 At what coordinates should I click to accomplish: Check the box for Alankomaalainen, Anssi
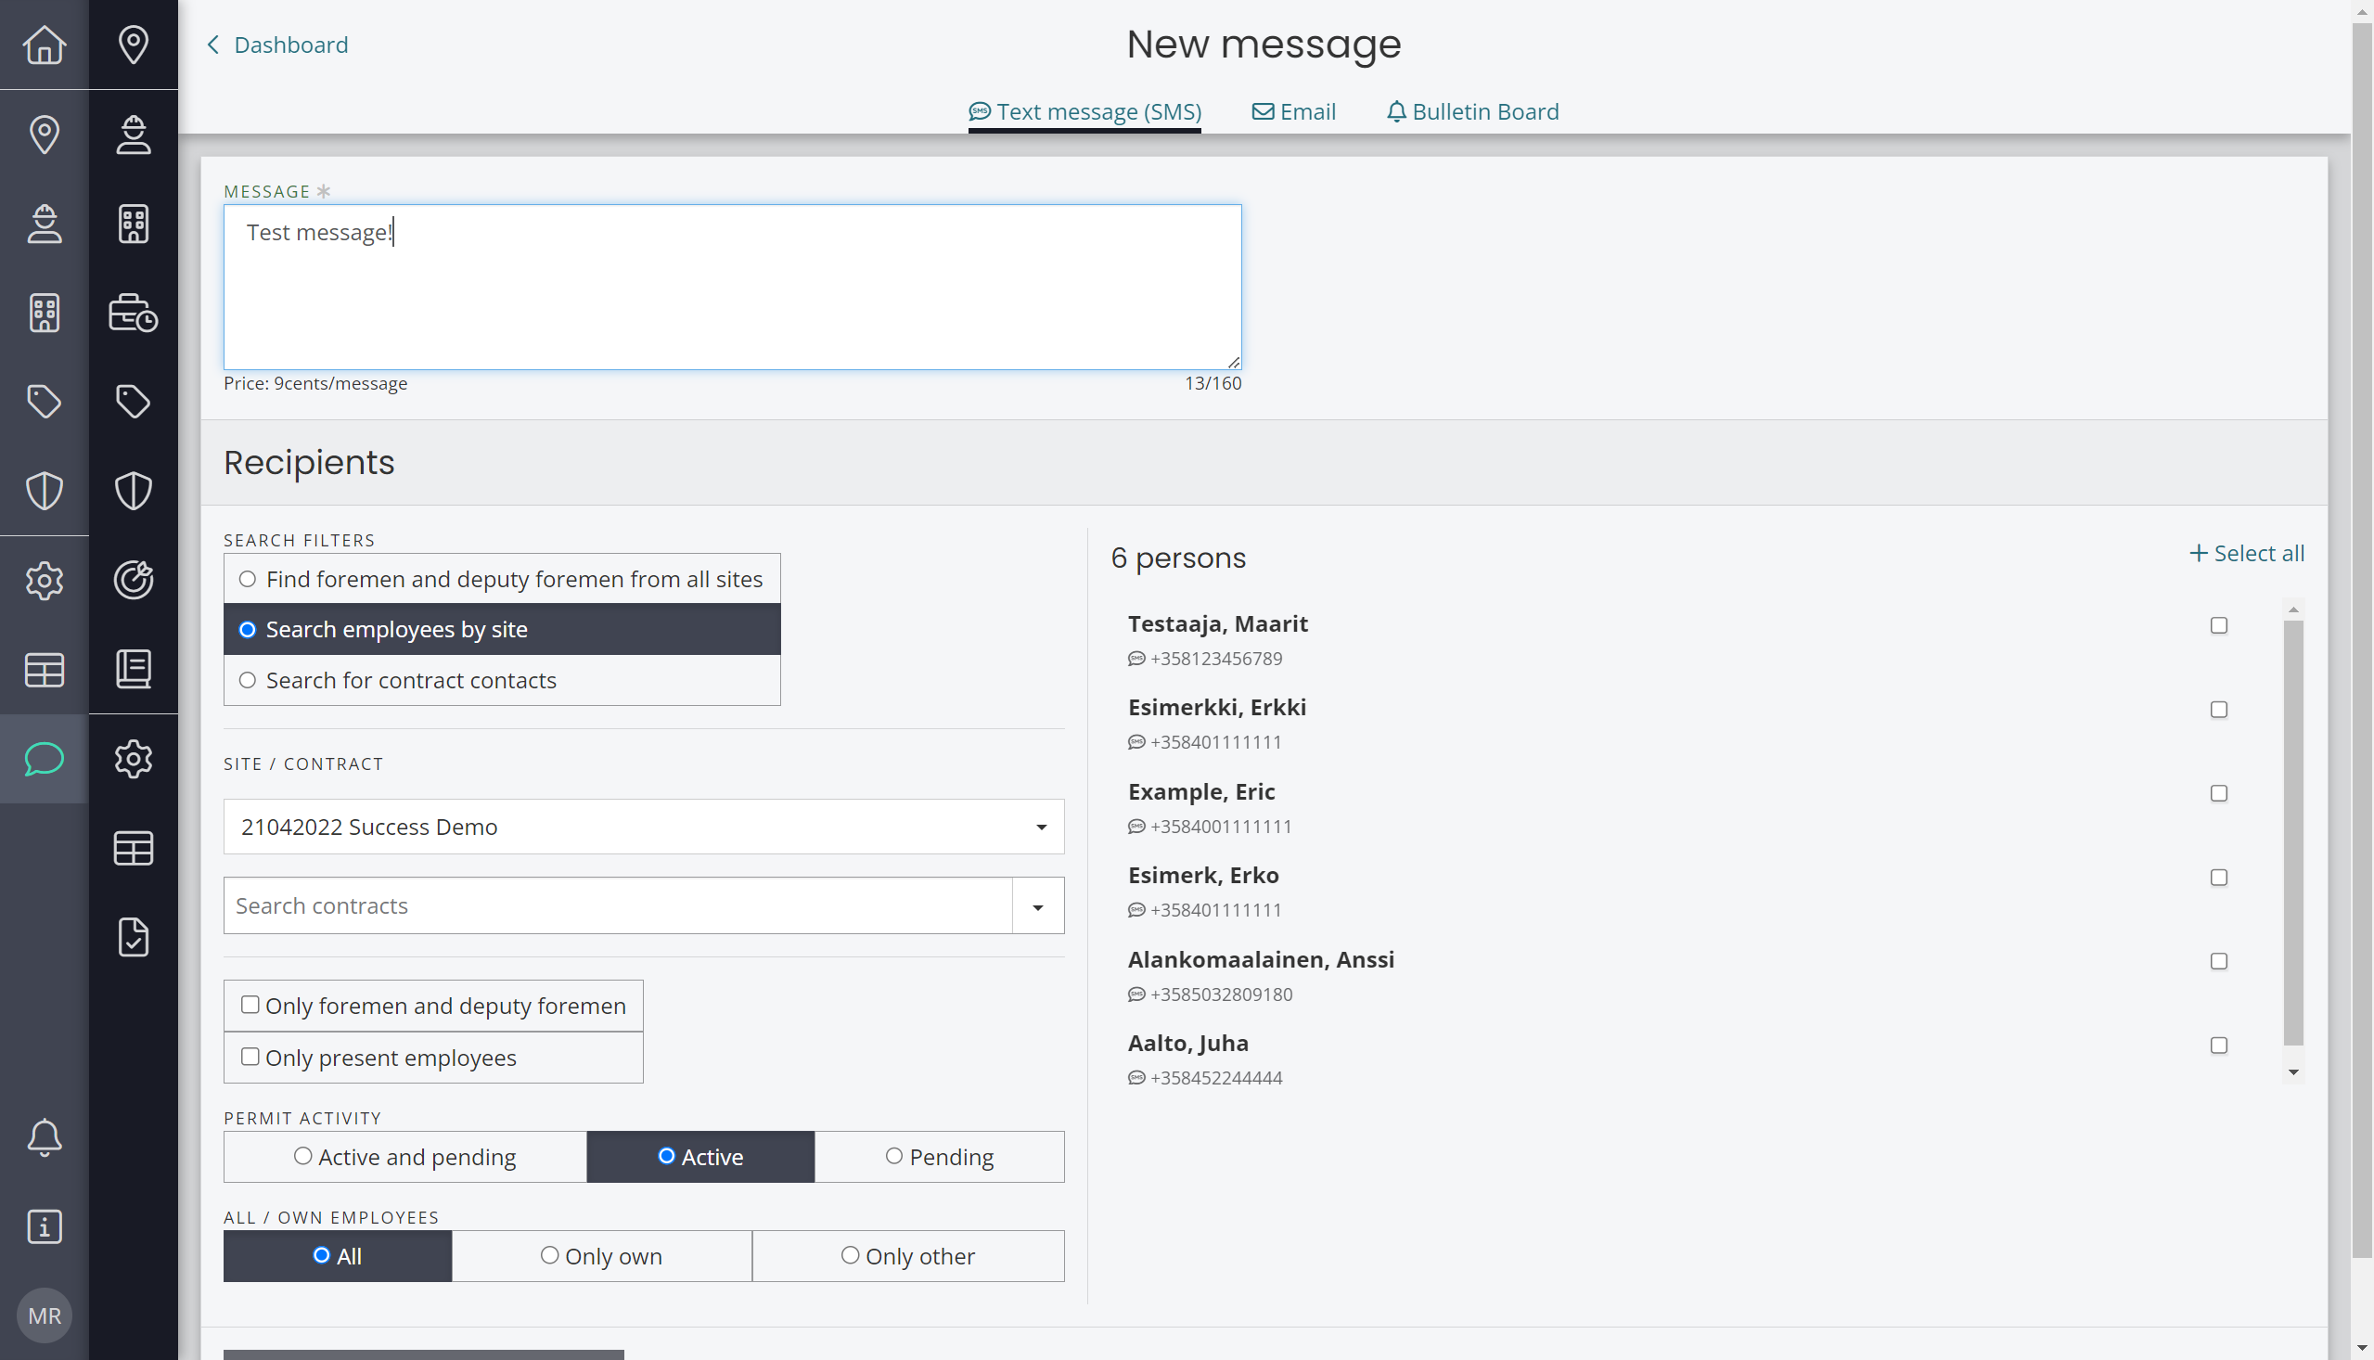tap(2219, 962)
